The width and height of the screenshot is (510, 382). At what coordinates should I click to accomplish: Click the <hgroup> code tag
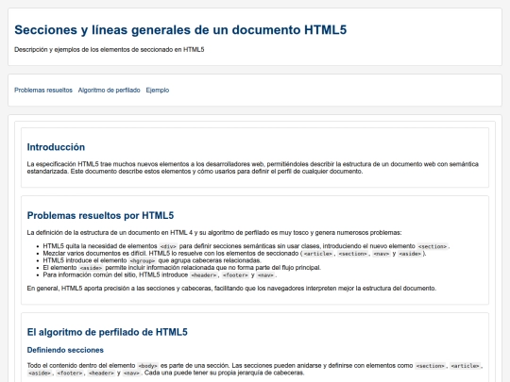point(142,261)
